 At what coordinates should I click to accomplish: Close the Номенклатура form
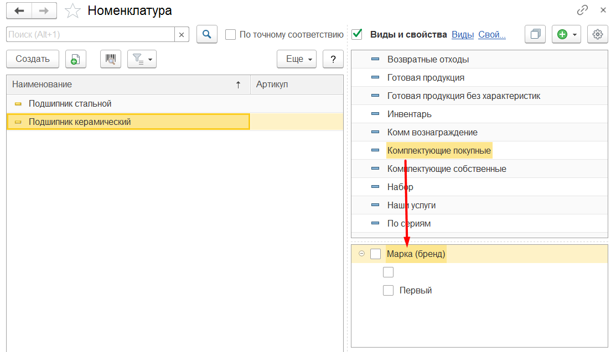pos(603,10)
